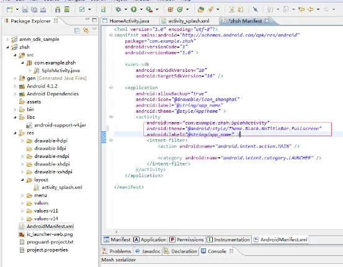Click the Last Edit Location icon
Viewport: 343px width, 267px height.
301,9
